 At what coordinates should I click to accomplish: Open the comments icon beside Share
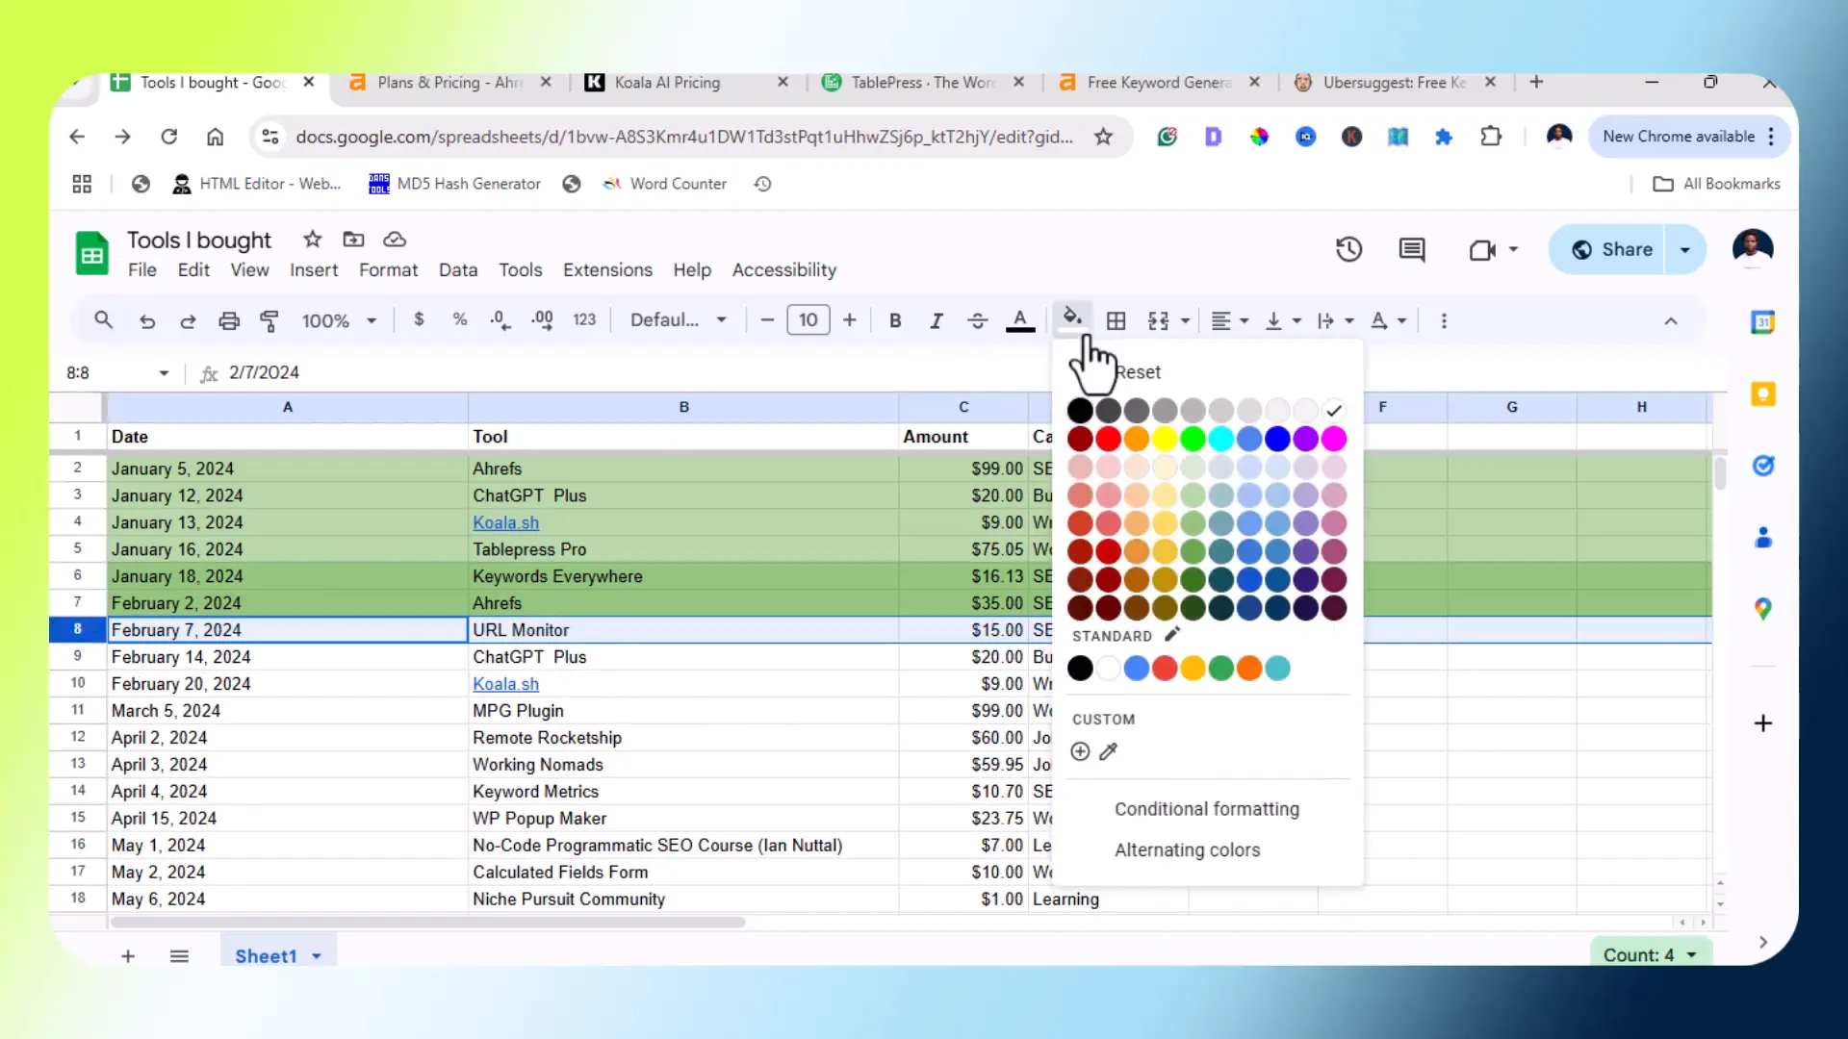(1412, 250)
